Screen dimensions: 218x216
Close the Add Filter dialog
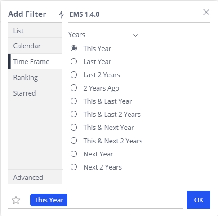[206, 12]
